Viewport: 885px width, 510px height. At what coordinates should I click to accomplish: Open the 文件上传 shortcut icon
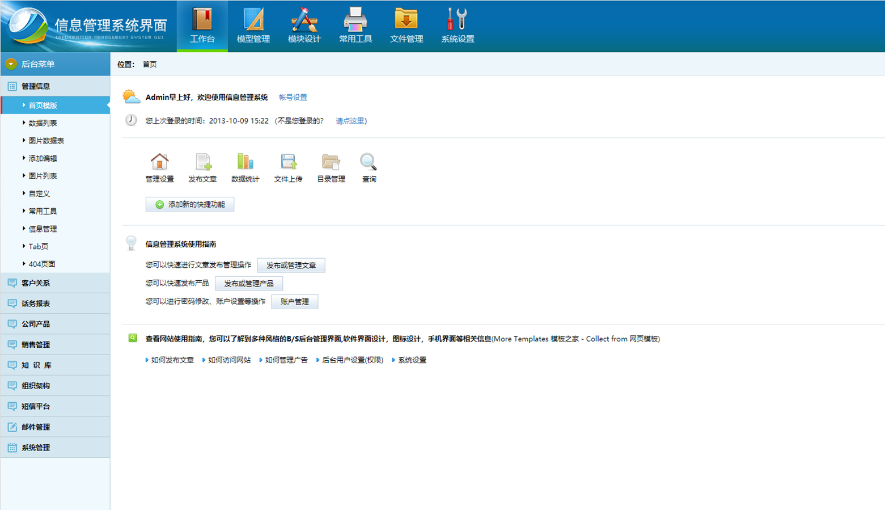pyautogui.click(x=288, y=162)
